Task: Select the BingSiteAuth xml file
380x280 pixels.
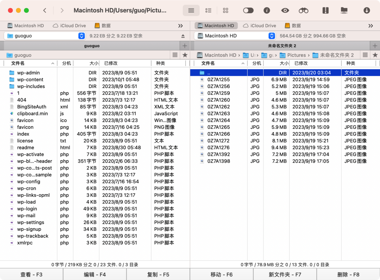Action: click(95, 107)
